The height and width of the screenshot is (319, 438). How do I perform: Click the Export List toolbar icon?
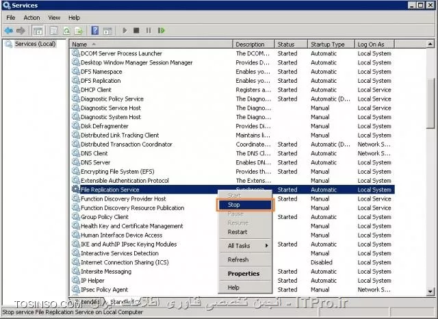(x=79, y=30)
